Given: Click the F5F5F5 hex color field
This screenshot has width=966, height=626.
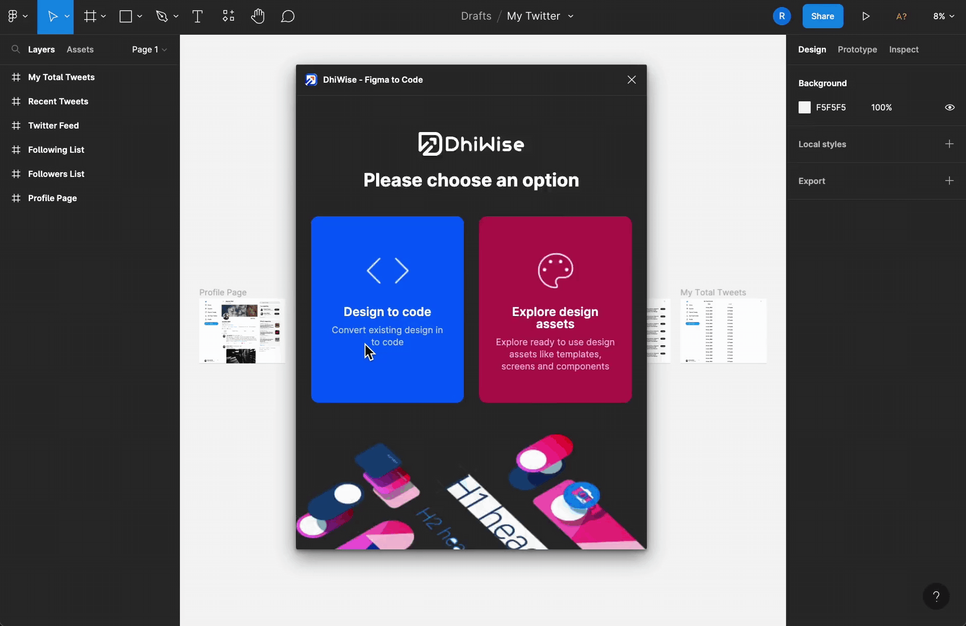Looking at the screenshot, I should [x=831, y=107].
